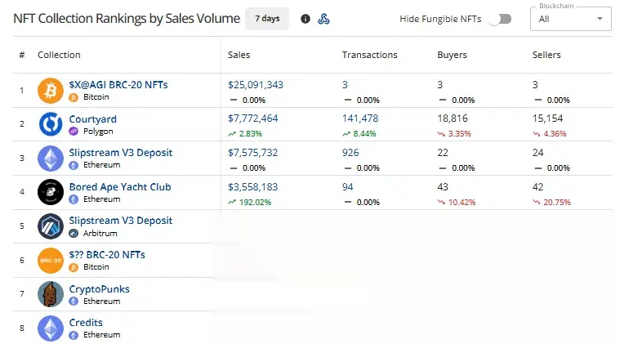620x344 pixels.
Task: Open the Credits collection link
Action: 86,323
